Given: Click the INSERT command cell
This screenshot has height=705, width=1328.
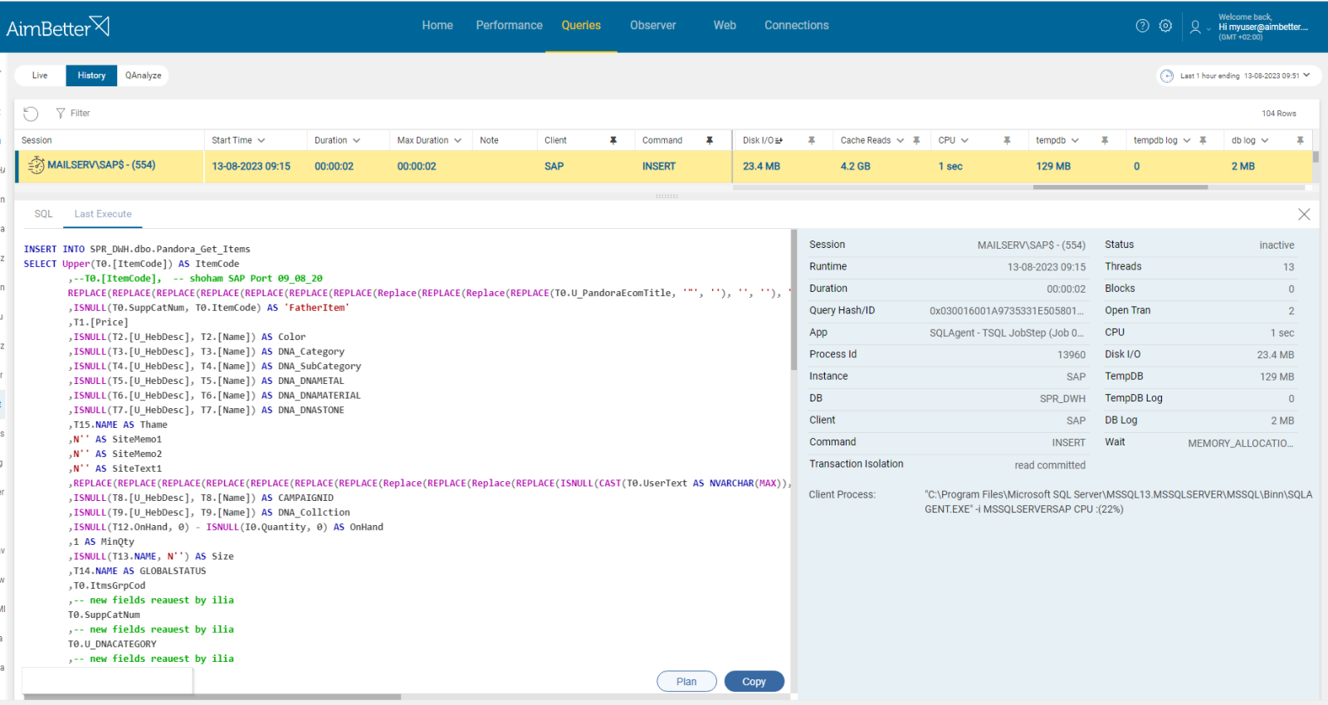Looking at the screenshot, I should coord(659,167).
